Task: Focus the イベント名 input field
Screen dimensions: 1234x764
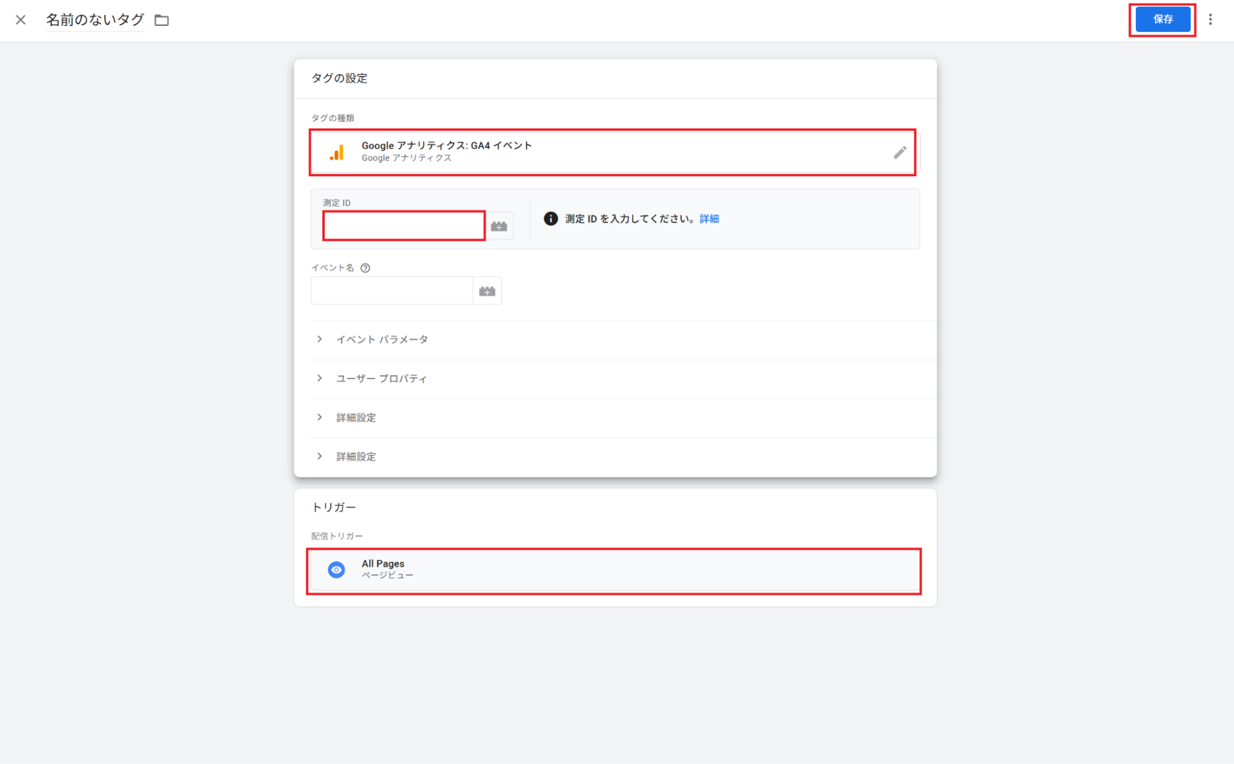Action: pos(392,291)
